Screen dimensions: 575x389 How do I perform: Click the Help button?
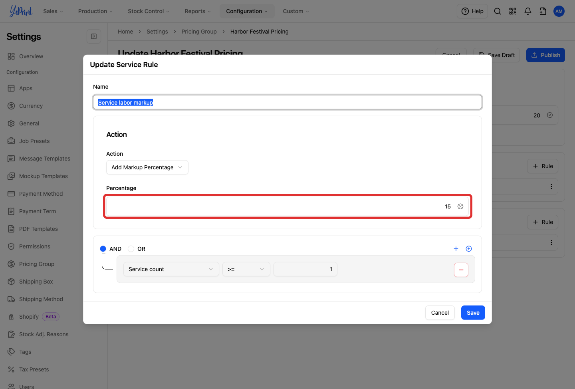point(472,11)
